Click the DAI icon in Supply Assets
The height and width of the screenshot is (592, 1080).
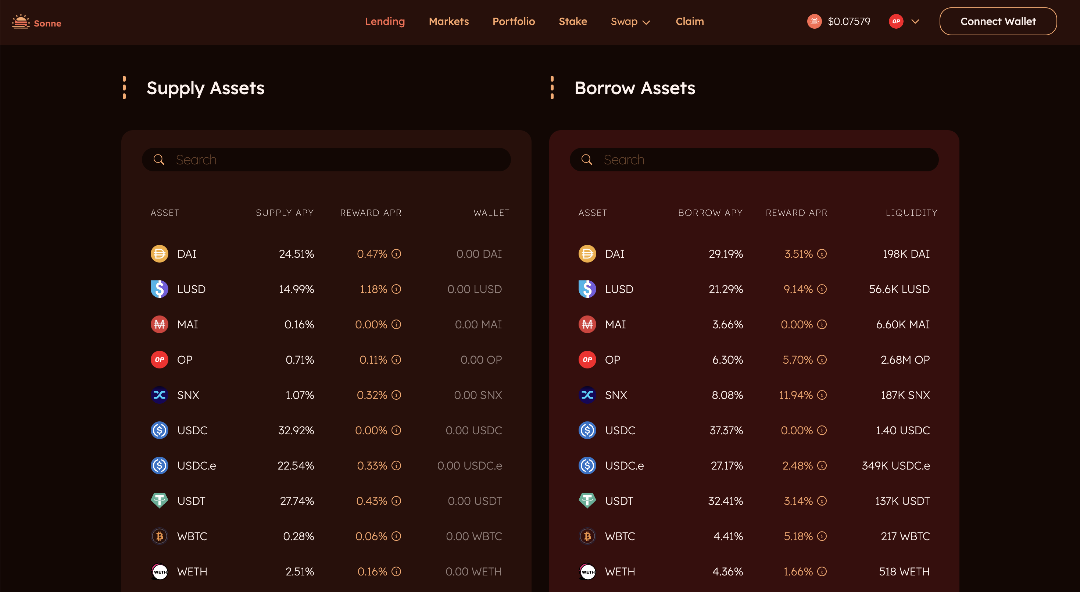[x=159, y=254]
